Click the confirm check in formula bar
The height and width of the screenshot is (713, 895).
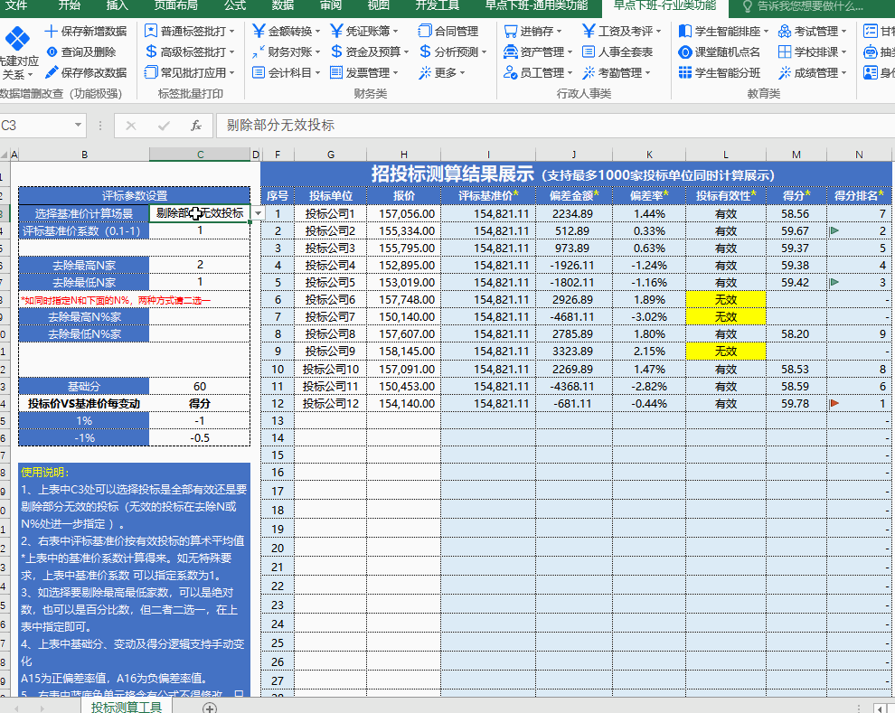click(x=164, y=126)
